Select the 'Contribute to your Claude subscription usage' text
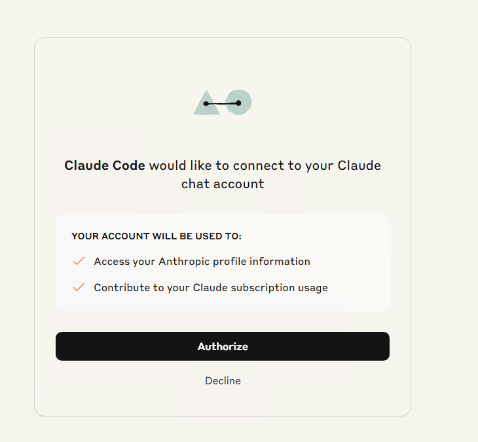 pyautogui.click(x=211, y=288)
